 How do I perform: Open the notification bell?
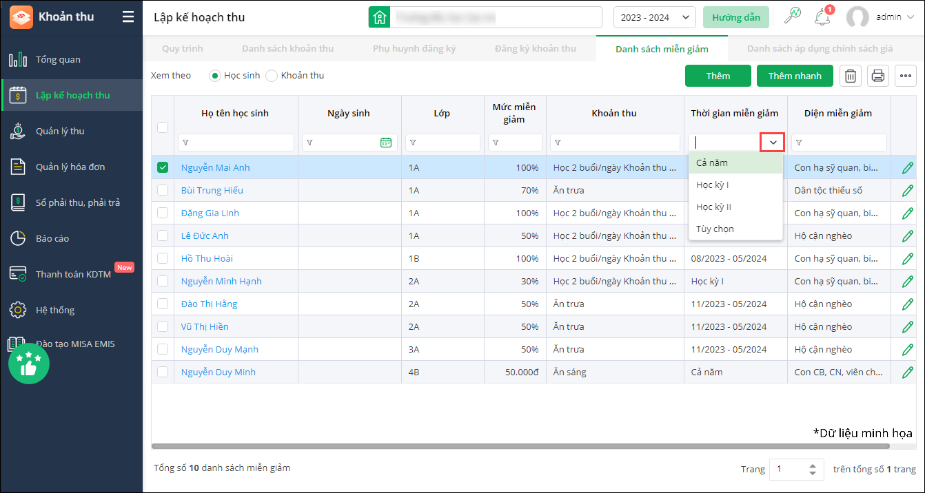[822, 18]
